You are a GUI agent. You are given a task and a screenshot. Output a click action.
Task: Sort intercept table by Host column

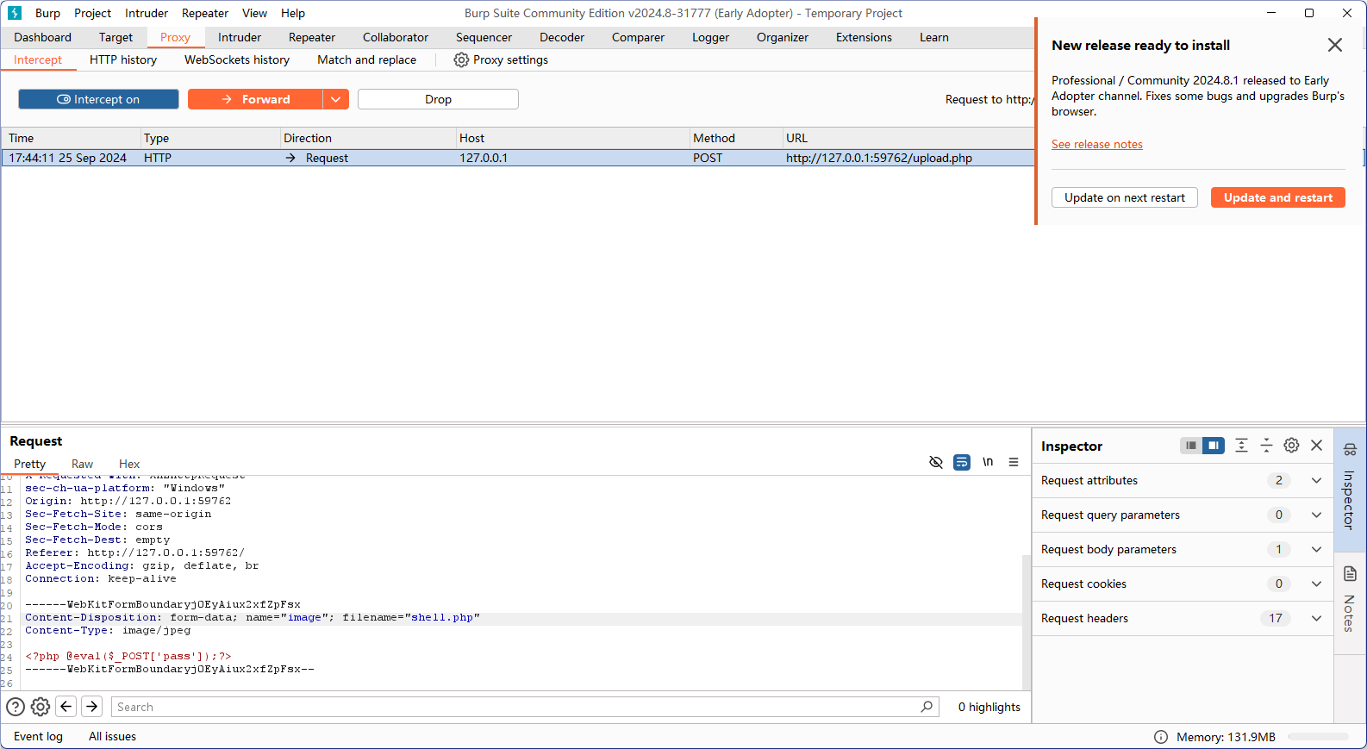tap(572, 138)
